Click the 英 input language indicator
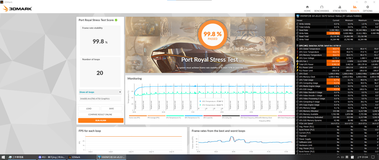The height and width of the screenshot is (160, 379). [x=347, y=157]
